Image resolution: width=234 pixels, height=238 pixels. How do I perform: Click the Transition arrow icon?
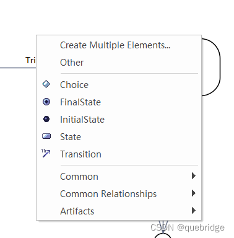click(x=46, y=154)
